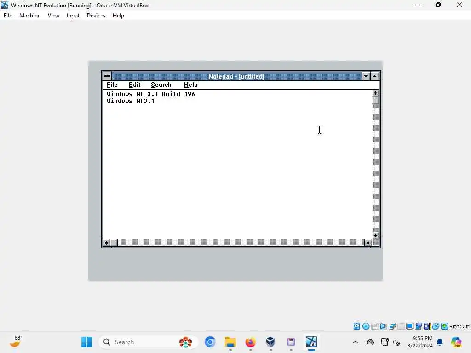This screenshot has height=353, width=471.
Task: Click the recording/virtualization V status icon
Action: pyautogui.click(x=427, y=326)
